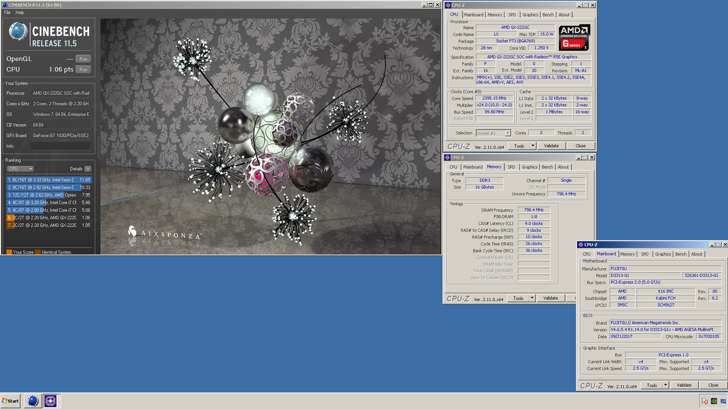This screenshot has height=409, width=728.
Task: Click the empty Info input field
Action: coord(61,146)
